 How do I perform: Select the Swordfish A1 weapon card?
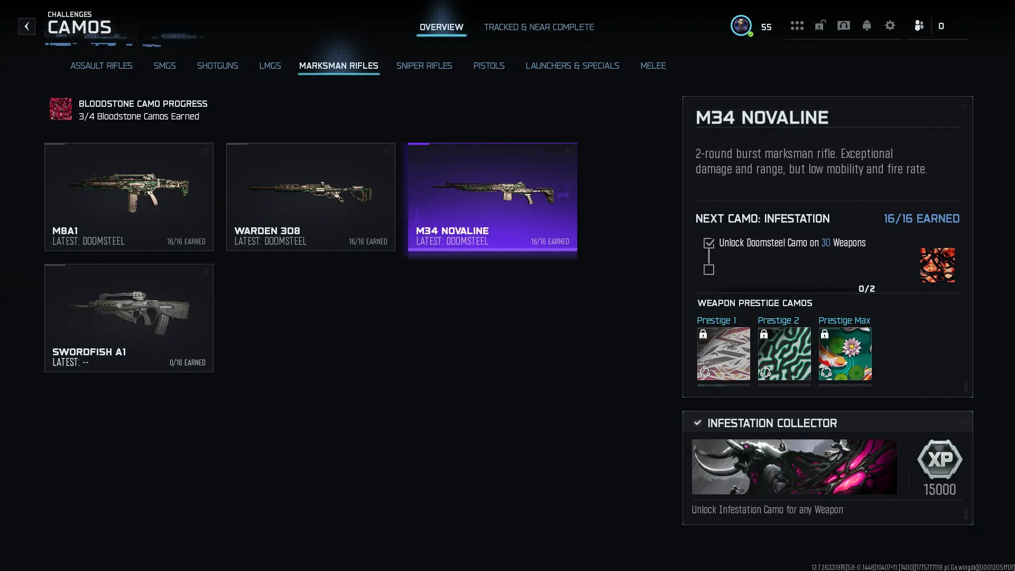coord(129,318)
